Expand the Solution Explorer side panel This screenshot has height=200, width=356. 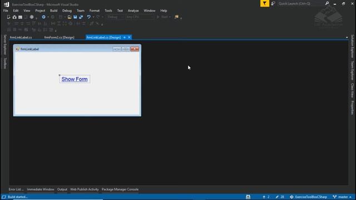[x=352, y=46]
